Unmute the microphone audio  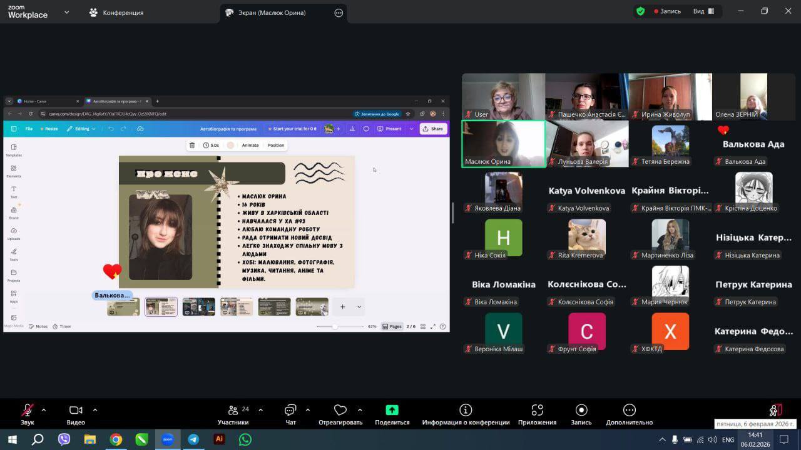(28, 411)
